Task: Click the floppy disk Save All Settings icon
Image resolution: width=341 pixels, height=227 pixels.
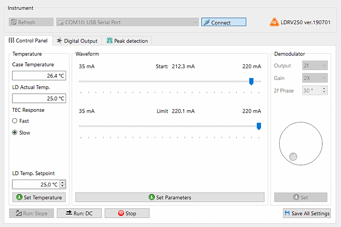Action: [287, 213]
